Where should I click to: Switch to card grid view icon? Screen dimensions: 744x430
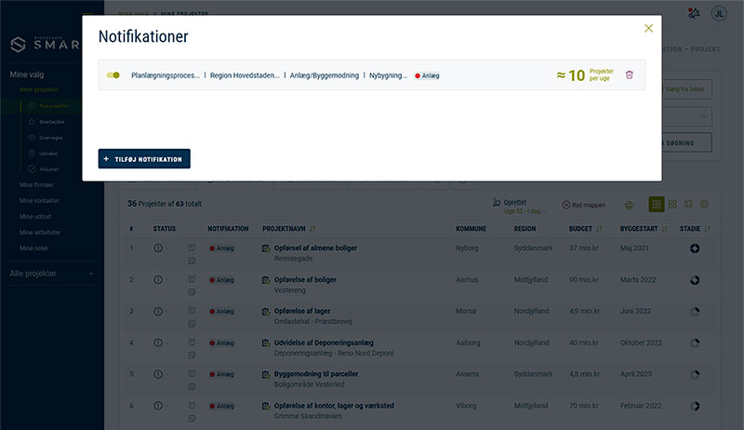(x=672, y=204)
